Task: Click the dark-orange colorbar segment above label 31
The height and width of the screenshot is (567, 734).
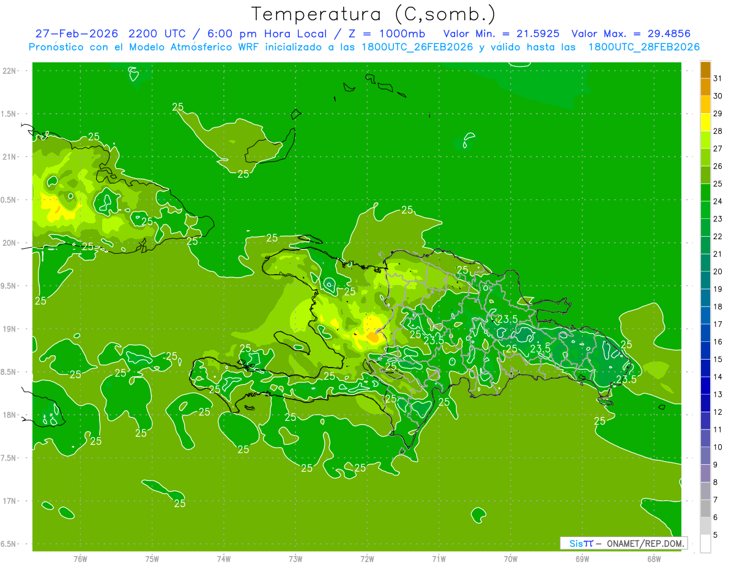Action: click(705, 70)
